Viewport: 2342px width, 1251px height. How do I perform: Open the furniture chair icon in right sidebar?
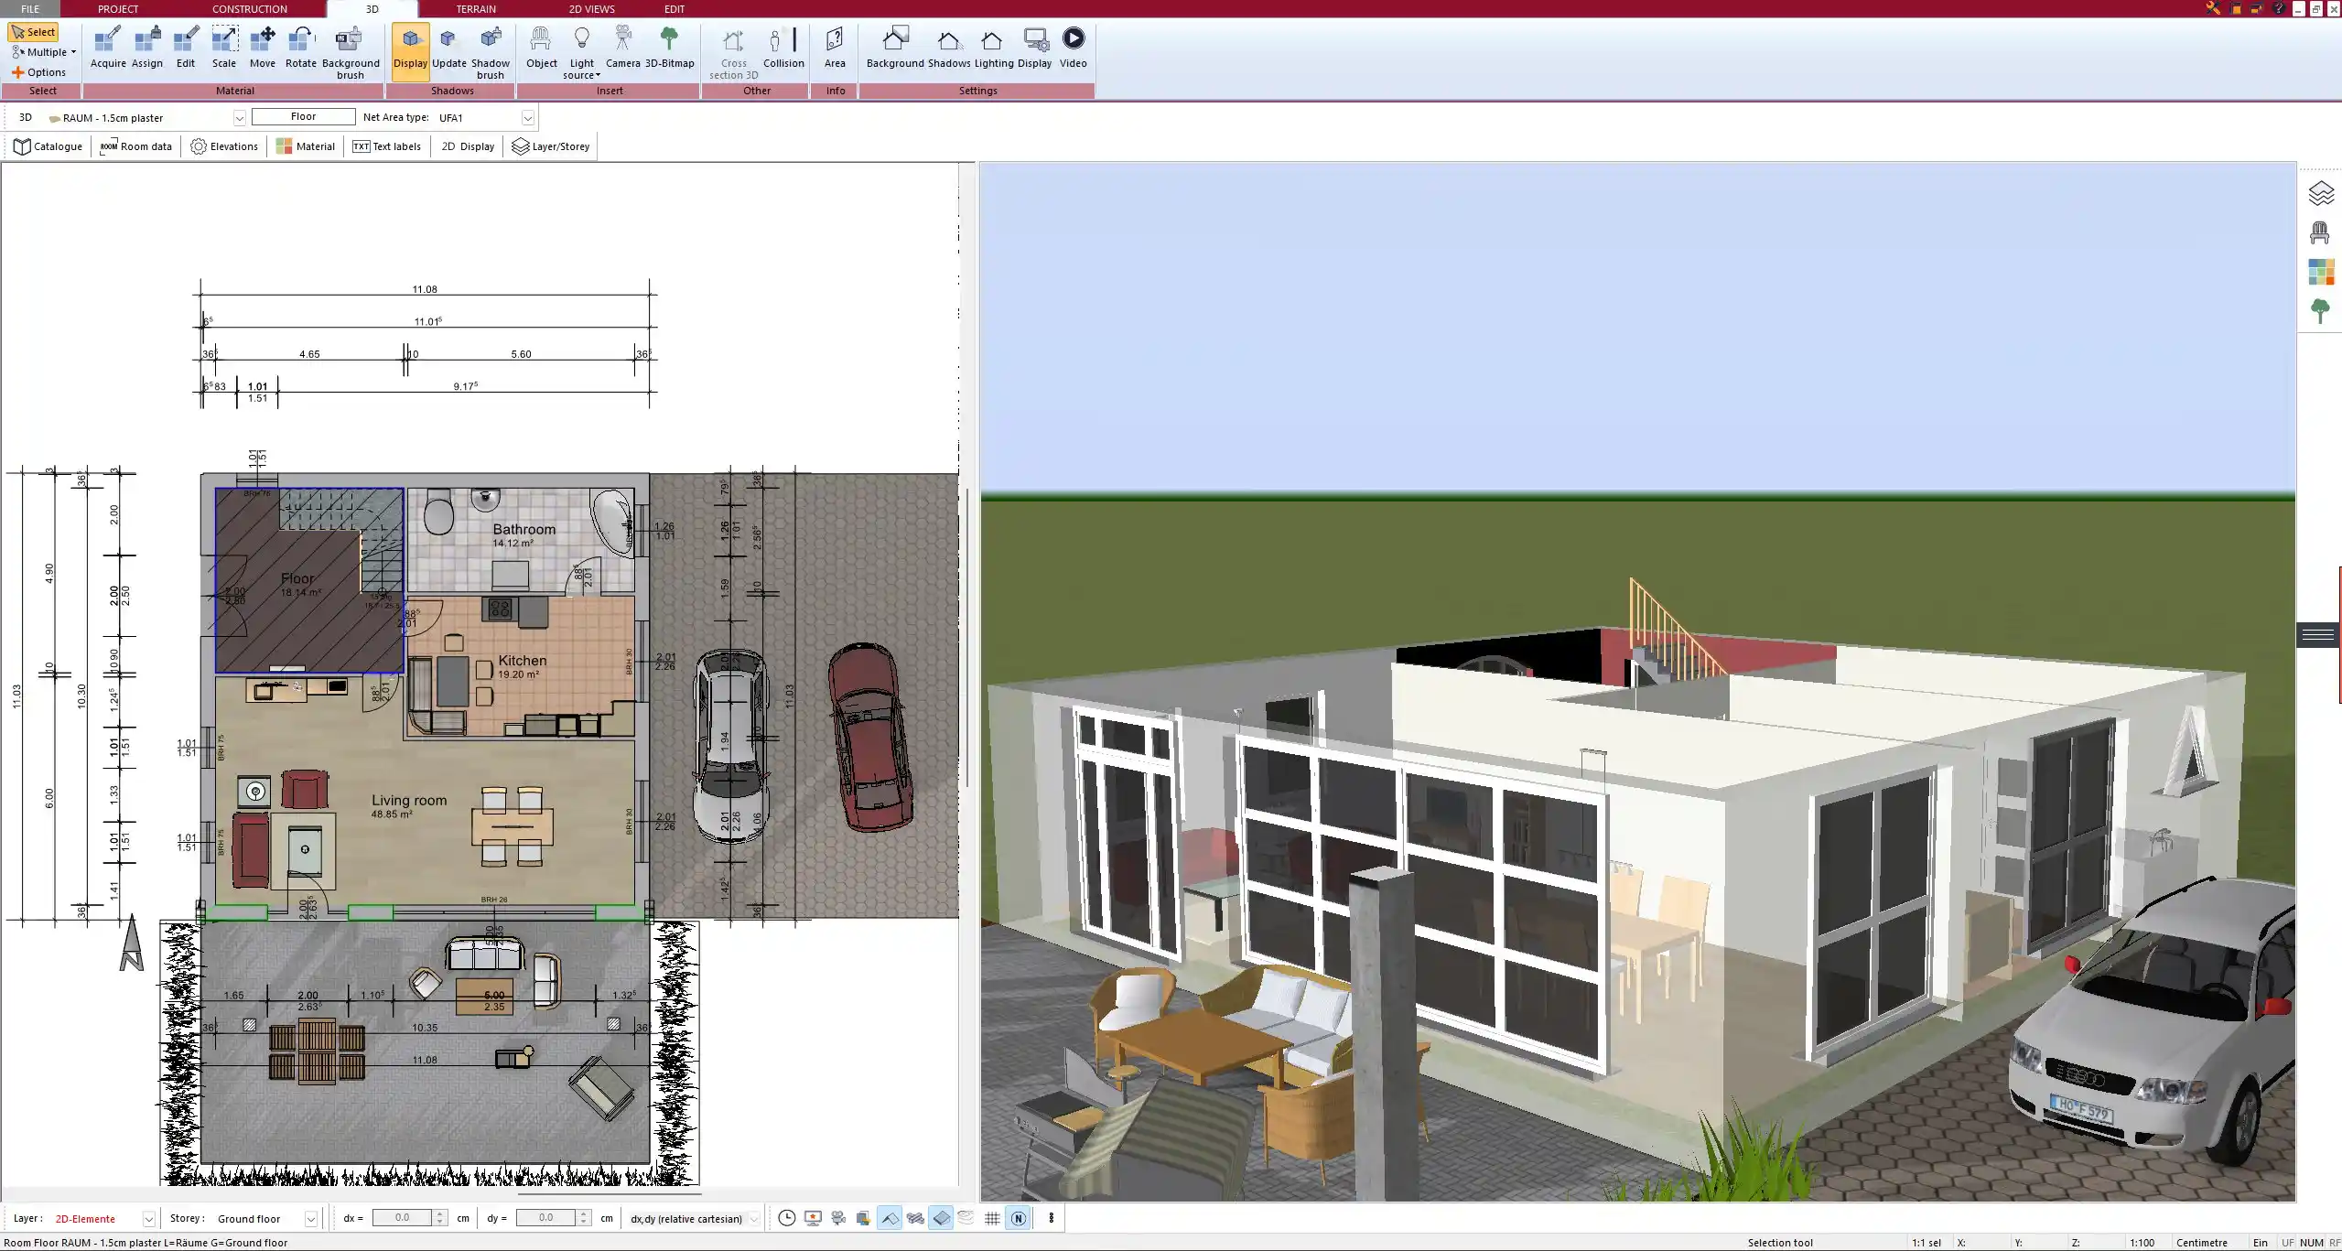2320,232
